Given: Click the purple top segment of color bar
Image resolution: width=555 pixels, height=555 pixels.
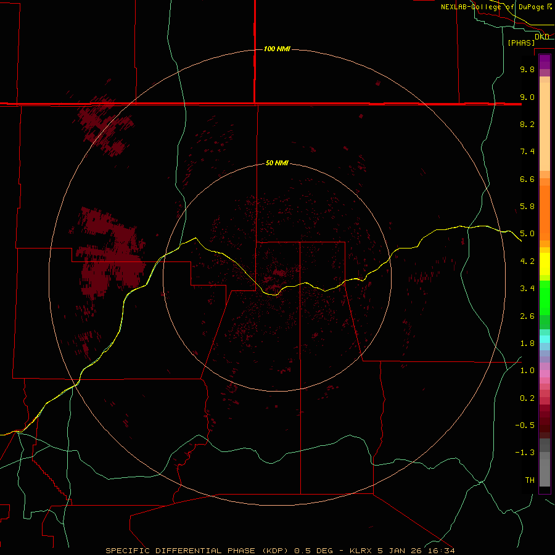Looking at the screenshot, I should tap(545, 62).
